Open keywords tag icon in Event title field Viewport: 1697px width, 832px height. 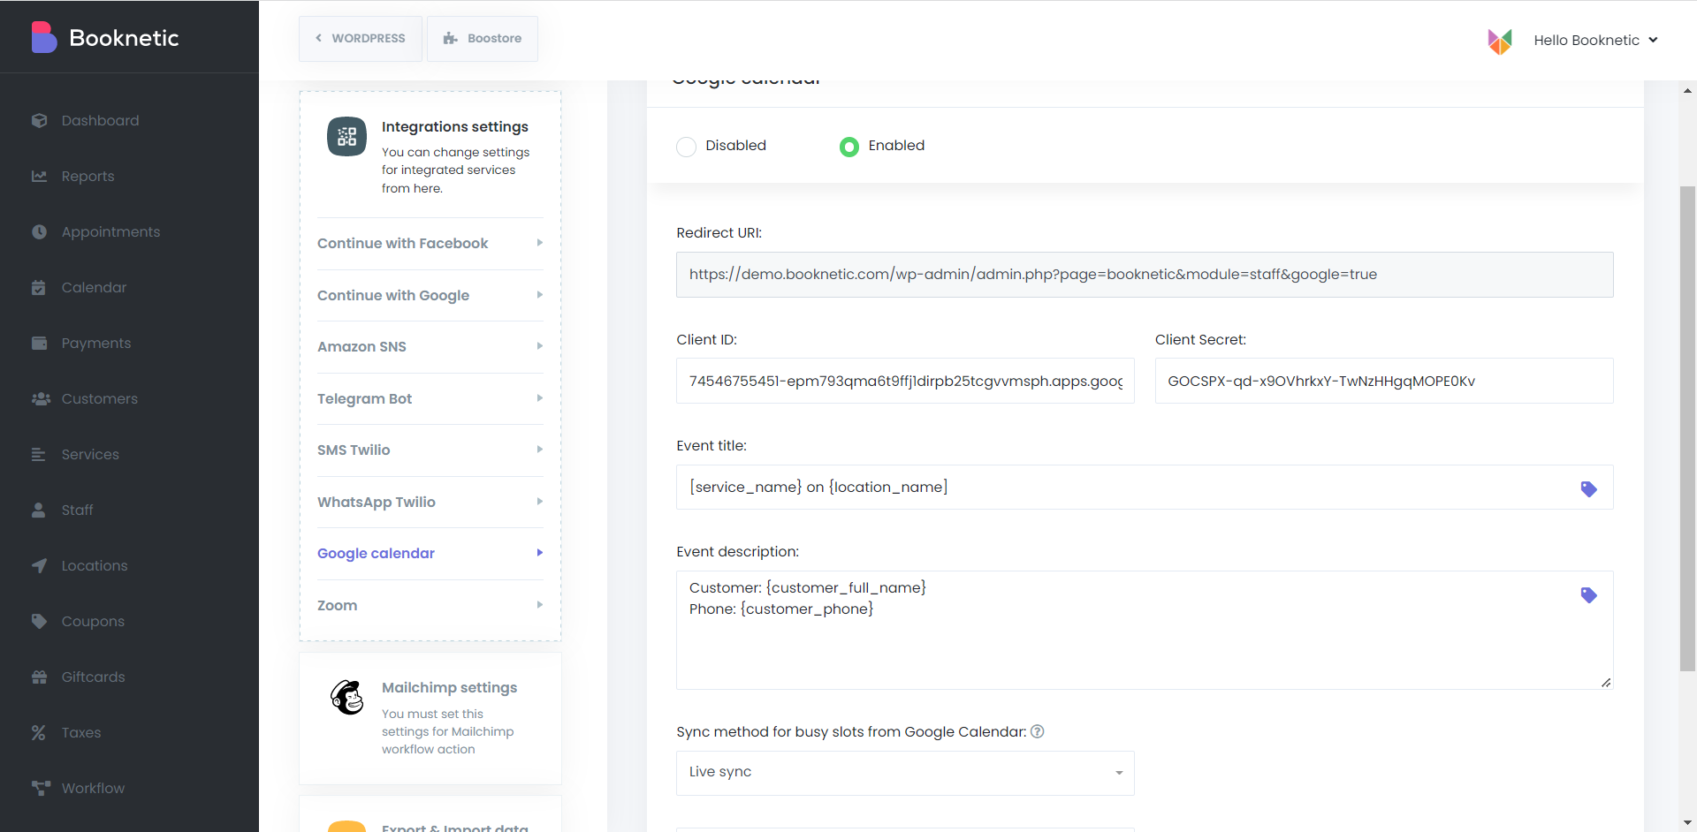click(x=1588, y=488)
